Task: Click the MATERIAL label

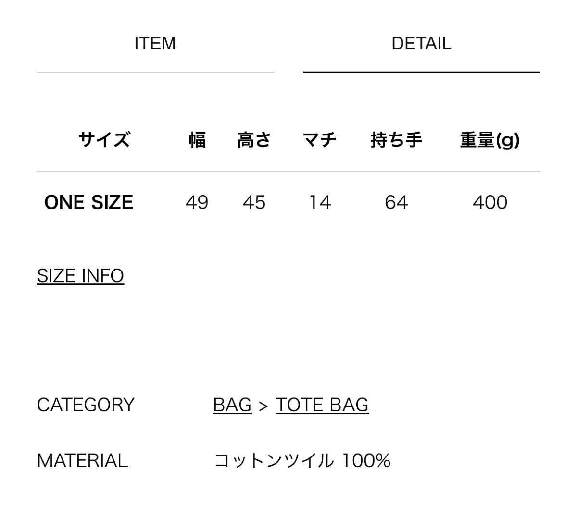Action: click(x=82, y=461)
